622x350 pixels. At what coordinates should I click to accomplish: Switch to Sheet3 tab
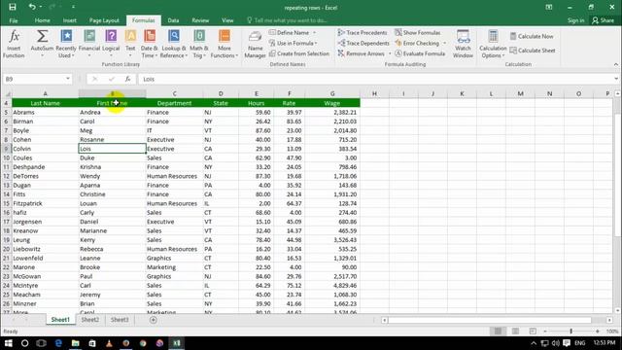coord(120,320)
